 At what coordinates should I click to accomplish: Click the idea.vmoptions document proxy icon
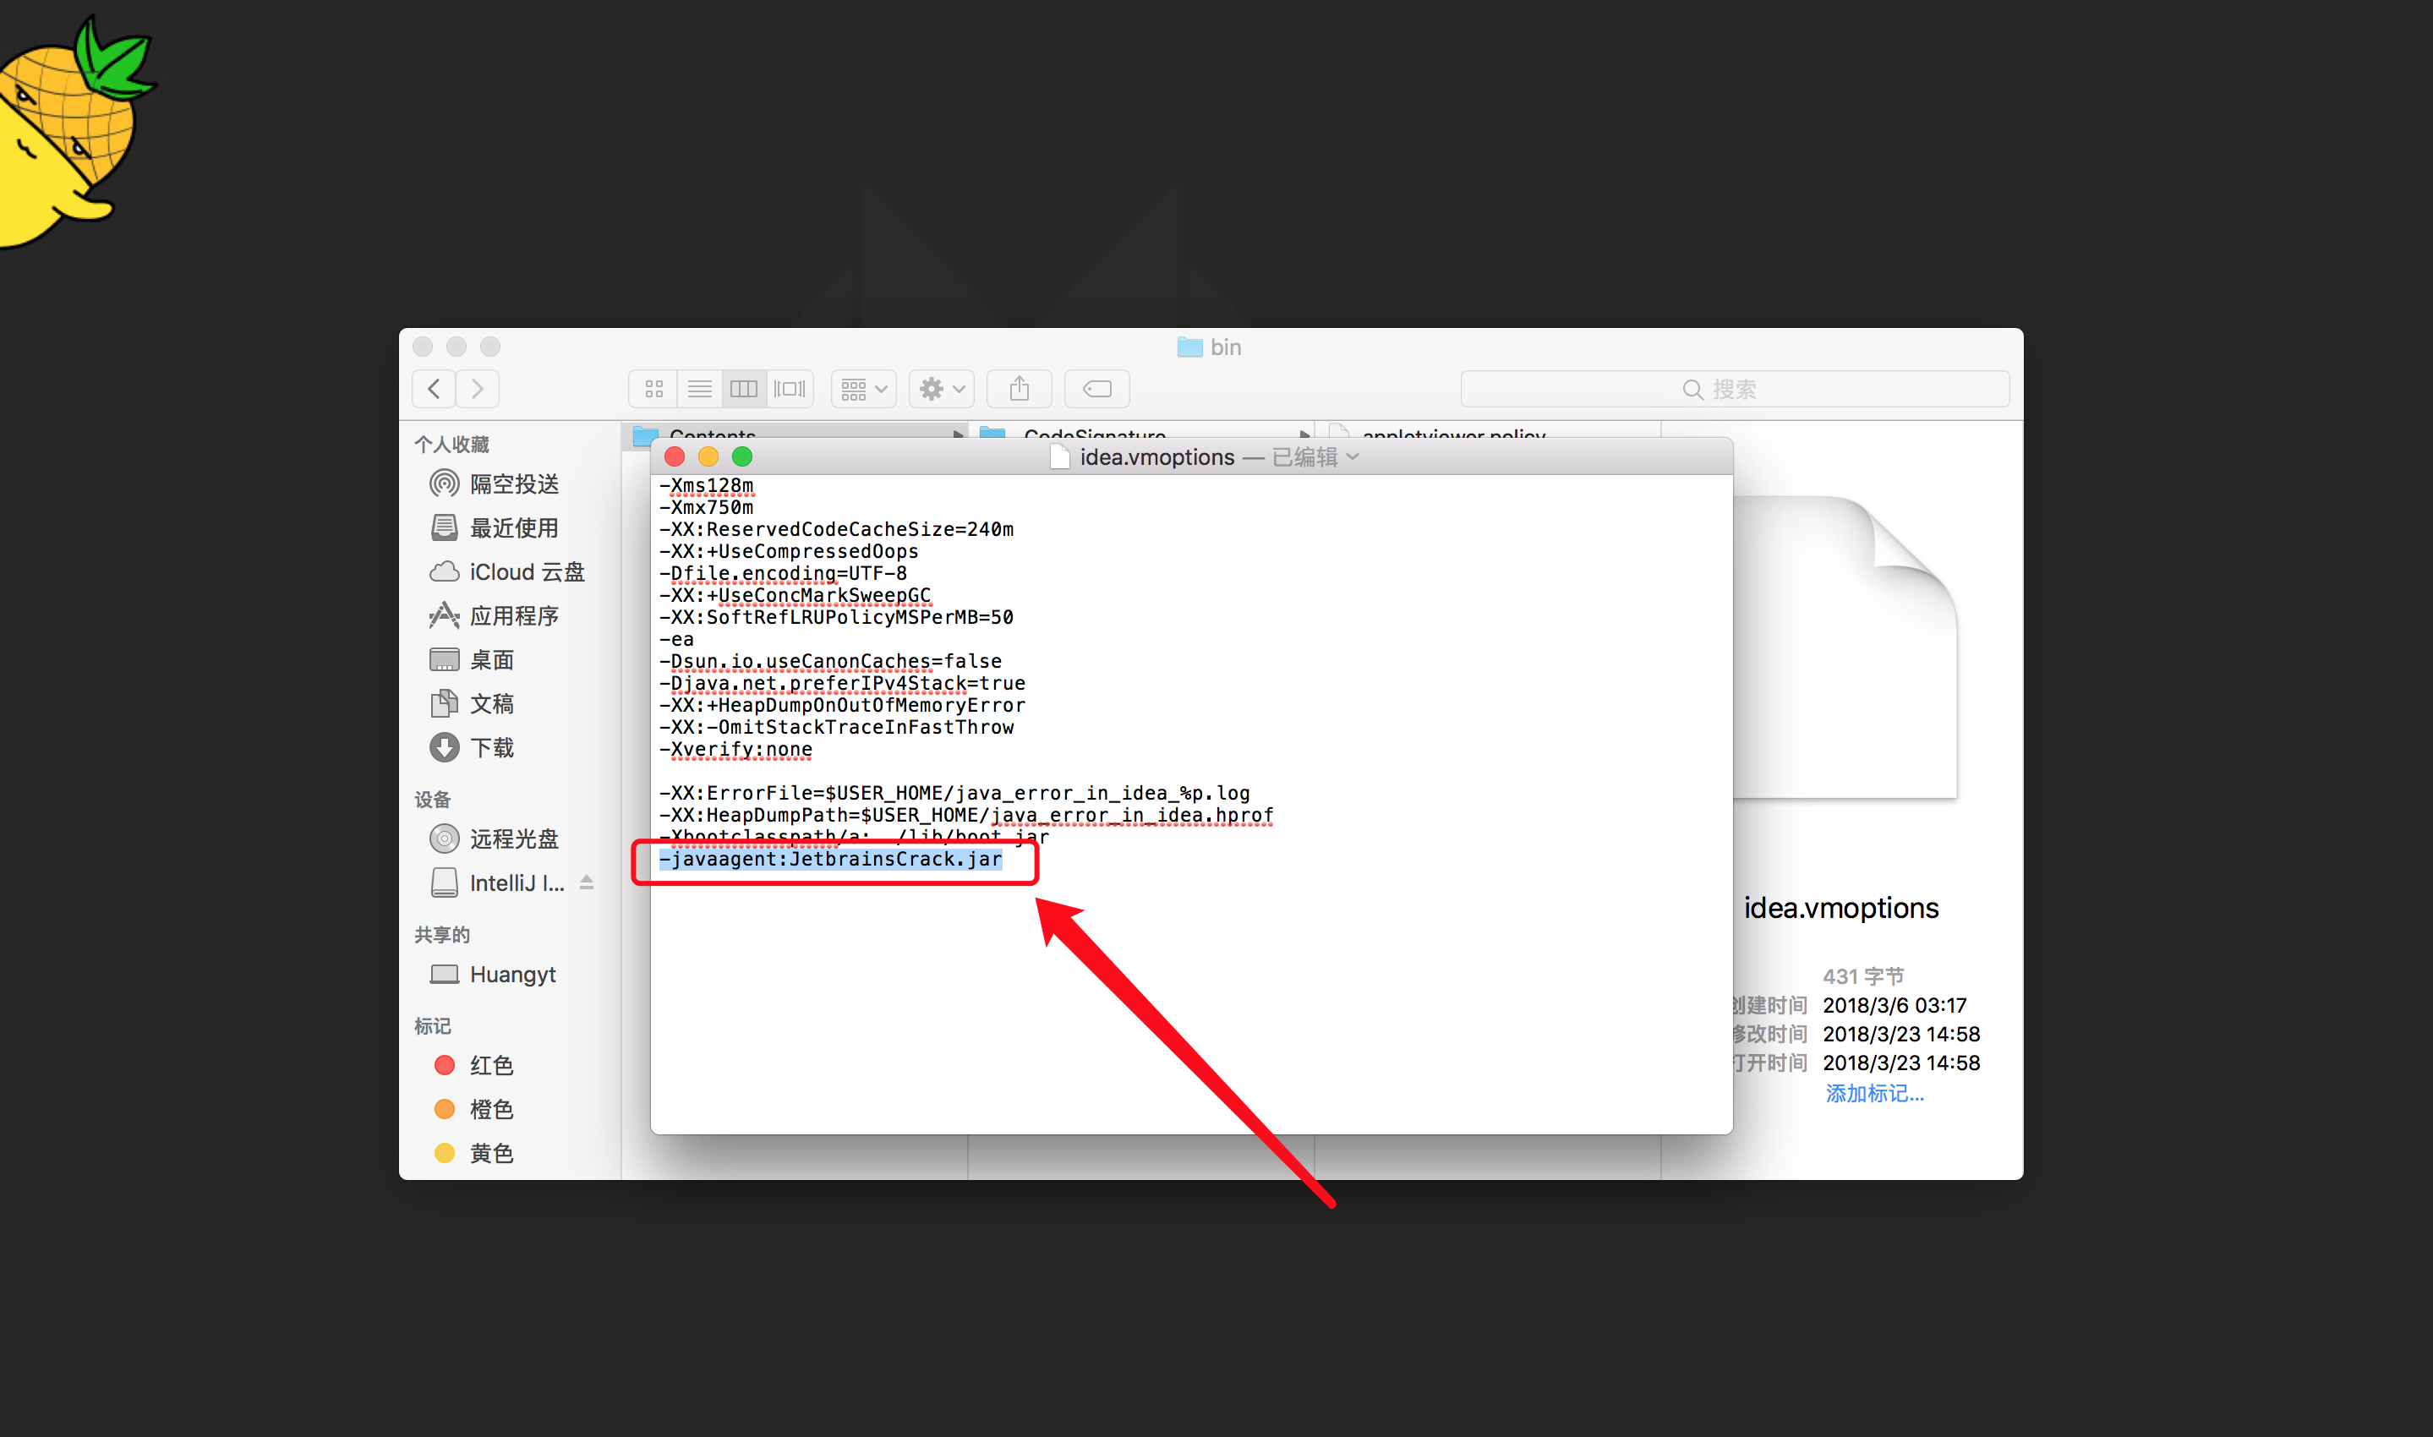(1061, 457)
